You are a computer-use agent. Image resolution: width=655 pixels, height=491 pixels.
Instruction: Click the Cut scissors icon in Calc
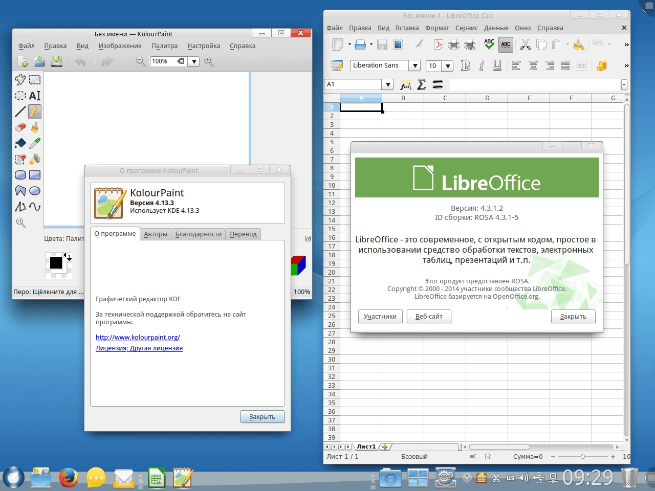tap(525, 44)
